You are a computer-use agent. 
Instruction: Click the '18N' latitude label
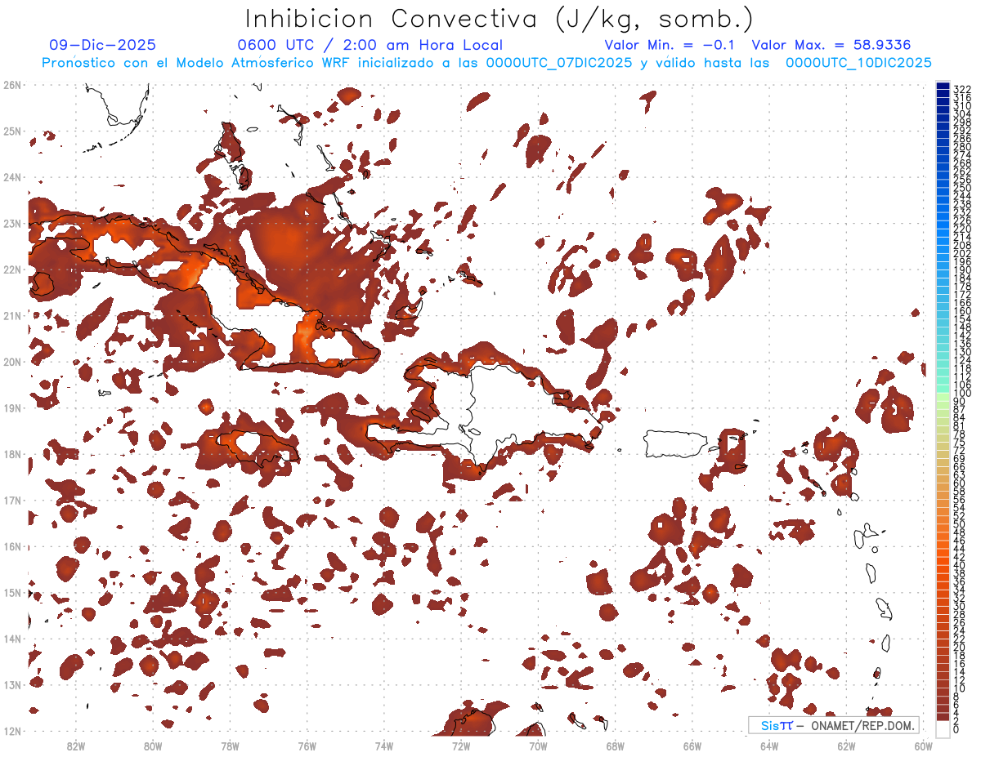tap(12, 454)
